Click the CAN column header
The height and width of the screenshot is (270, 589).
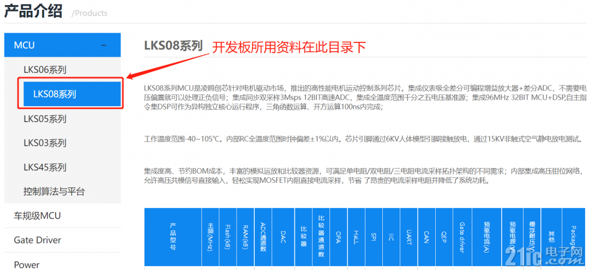426,237
